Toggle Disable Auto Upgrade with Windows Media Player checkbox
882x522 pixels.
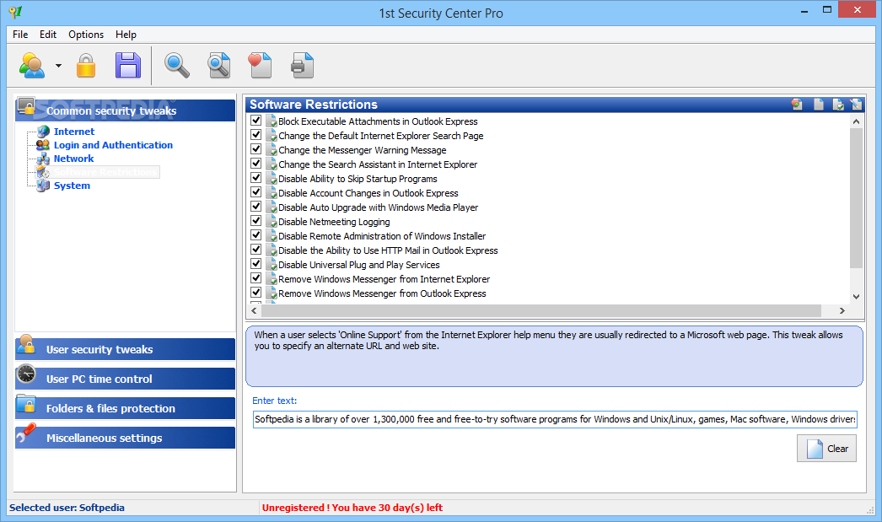click(256, 207)
